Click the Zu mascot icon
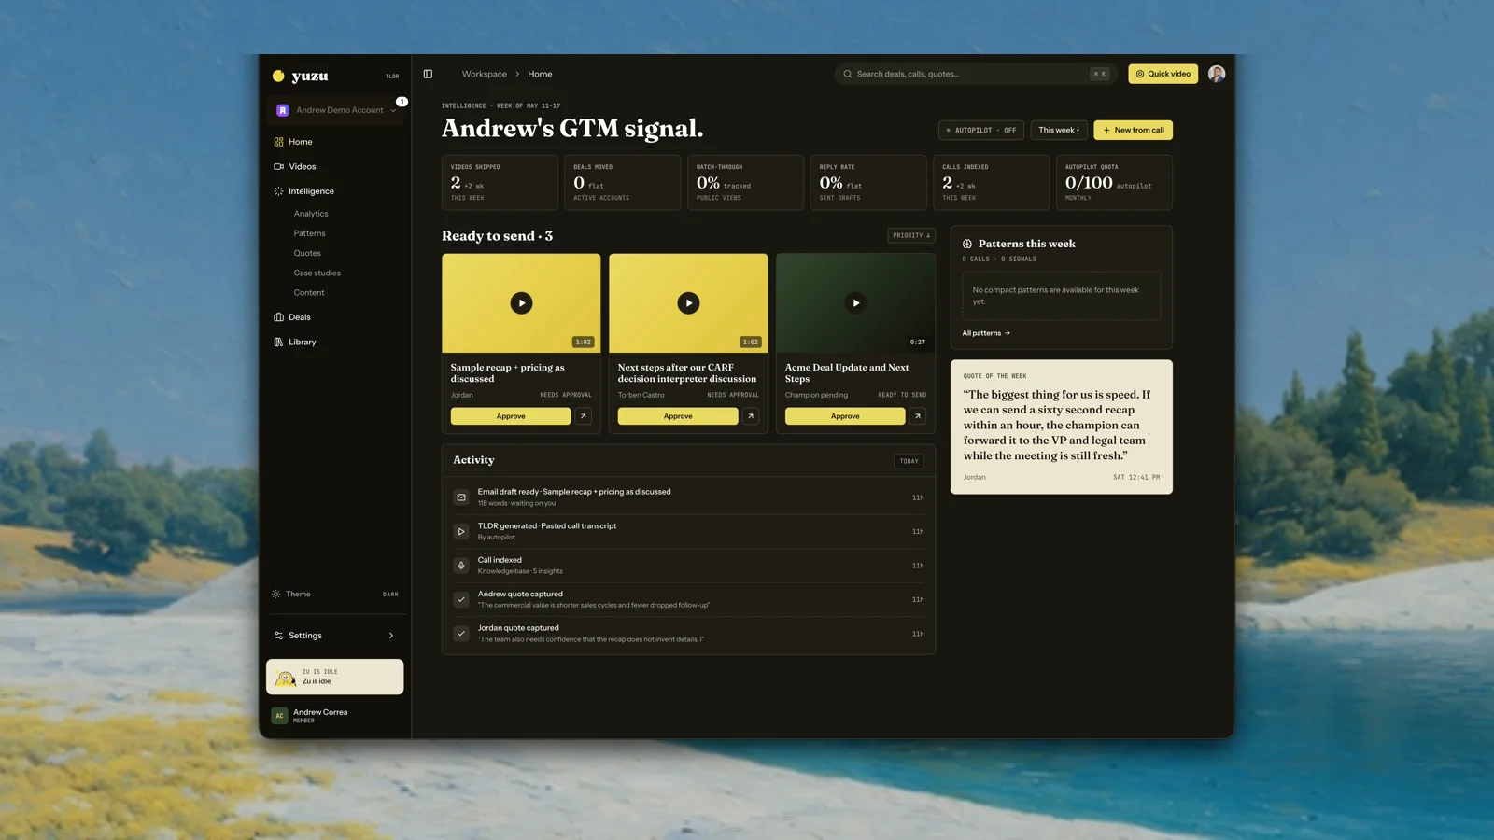The height and width of the screenshot is (840, 1494). click(286, 679)
